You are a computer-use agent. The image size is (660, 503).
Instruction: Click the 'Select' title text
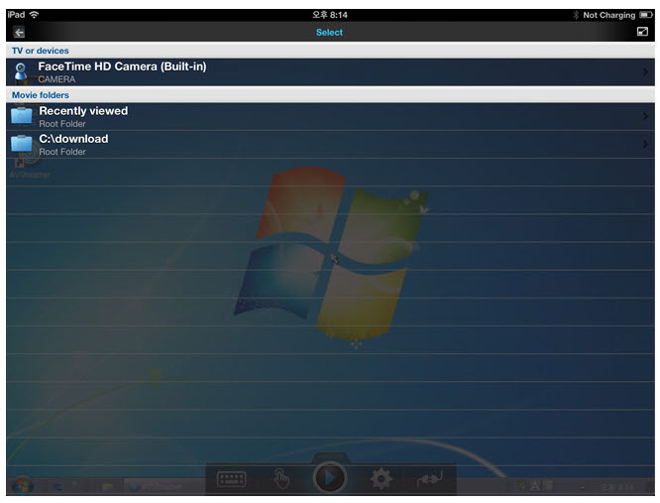click(x=329, y=33)
